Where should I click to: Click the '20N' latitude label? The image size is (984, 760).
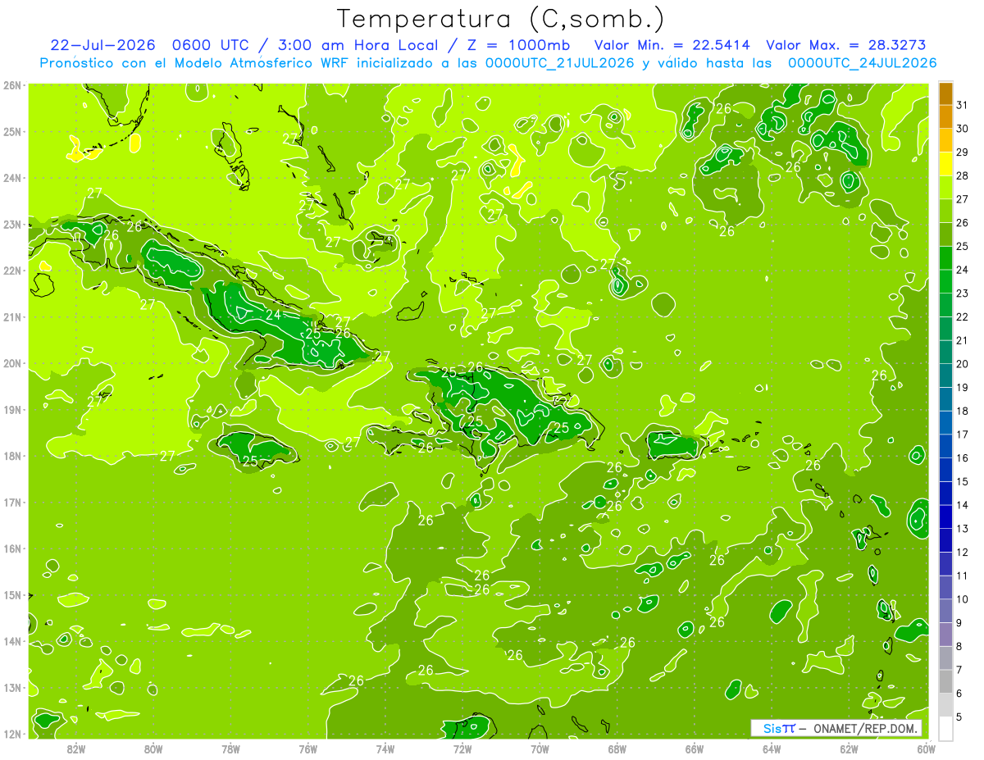[13, 363]
